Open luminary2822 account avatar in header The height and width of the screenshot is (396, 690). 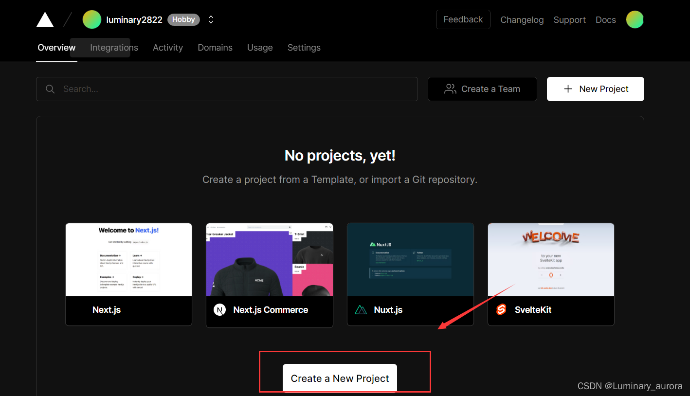pos(91,19)
